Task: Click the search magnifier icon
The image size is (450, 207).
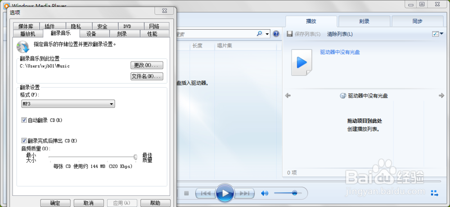Action: (x=259, y=34)
